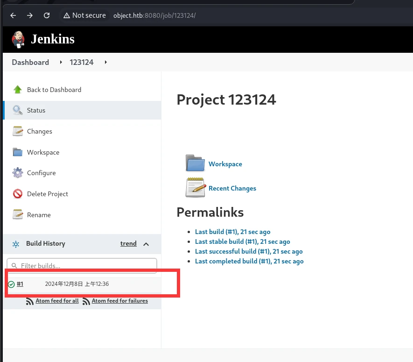The width and height of the screenshot is (413, 362).
Task: Open the 123124 breadcrumb link
Action: click(x=81, y=62)
